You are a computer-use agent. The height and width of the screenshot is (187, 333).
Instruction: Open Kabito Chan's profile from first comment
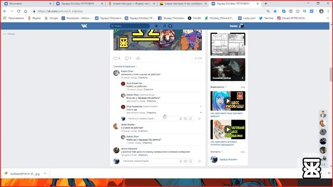[x=127, y=72]
